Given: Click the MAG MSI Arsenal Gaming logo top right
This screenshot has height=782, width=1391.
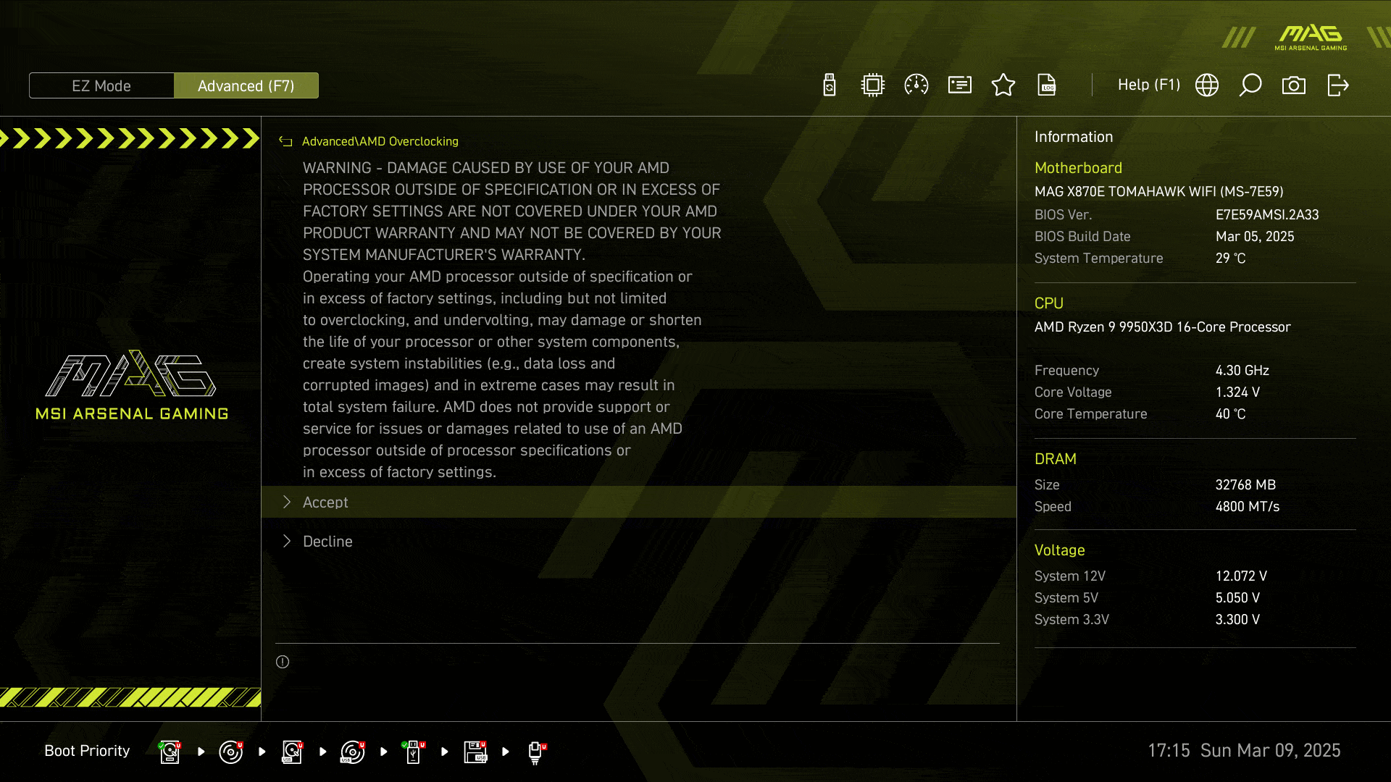Looking at the screenshot, I should point(1311,38).
